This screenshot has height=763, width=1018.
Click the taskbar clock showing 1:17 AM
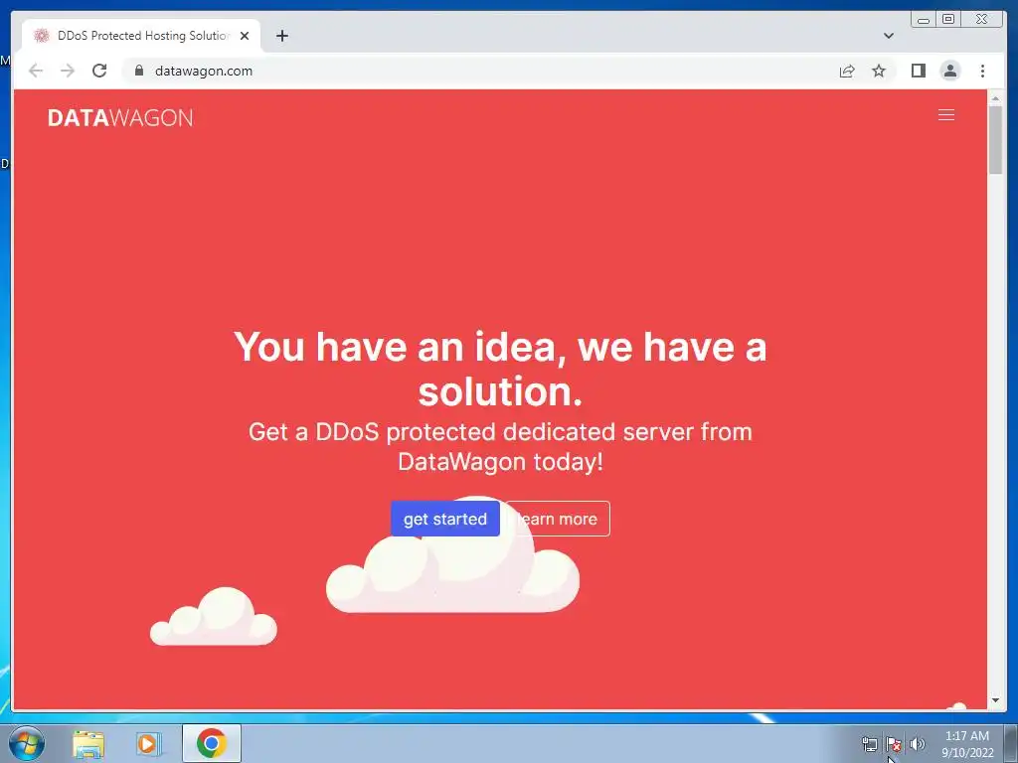click(967, 744)
